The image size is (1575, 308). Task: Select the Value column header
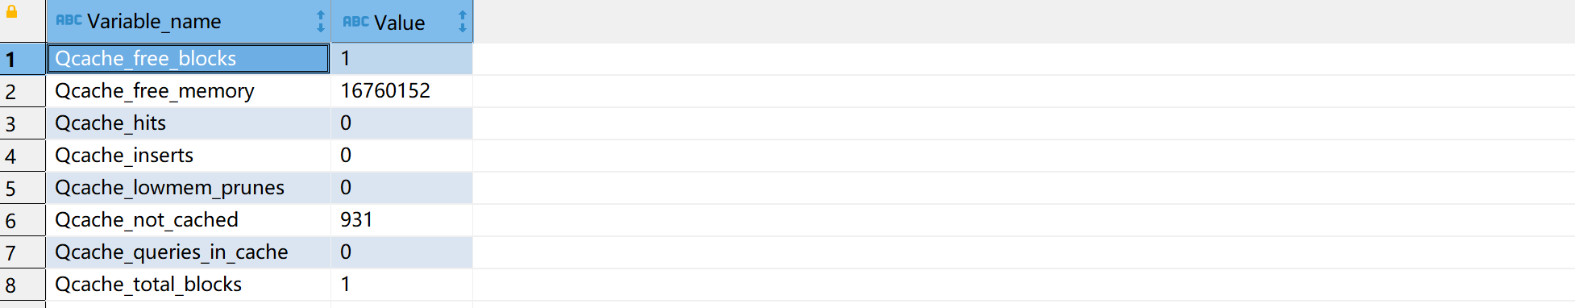click(402, 22)
